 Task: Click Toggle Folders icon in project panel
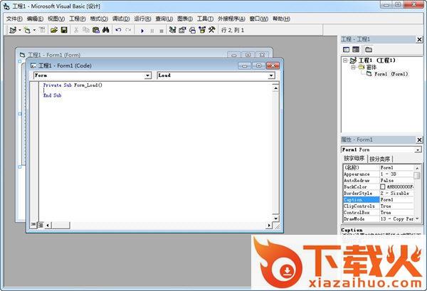coord(369,50)
